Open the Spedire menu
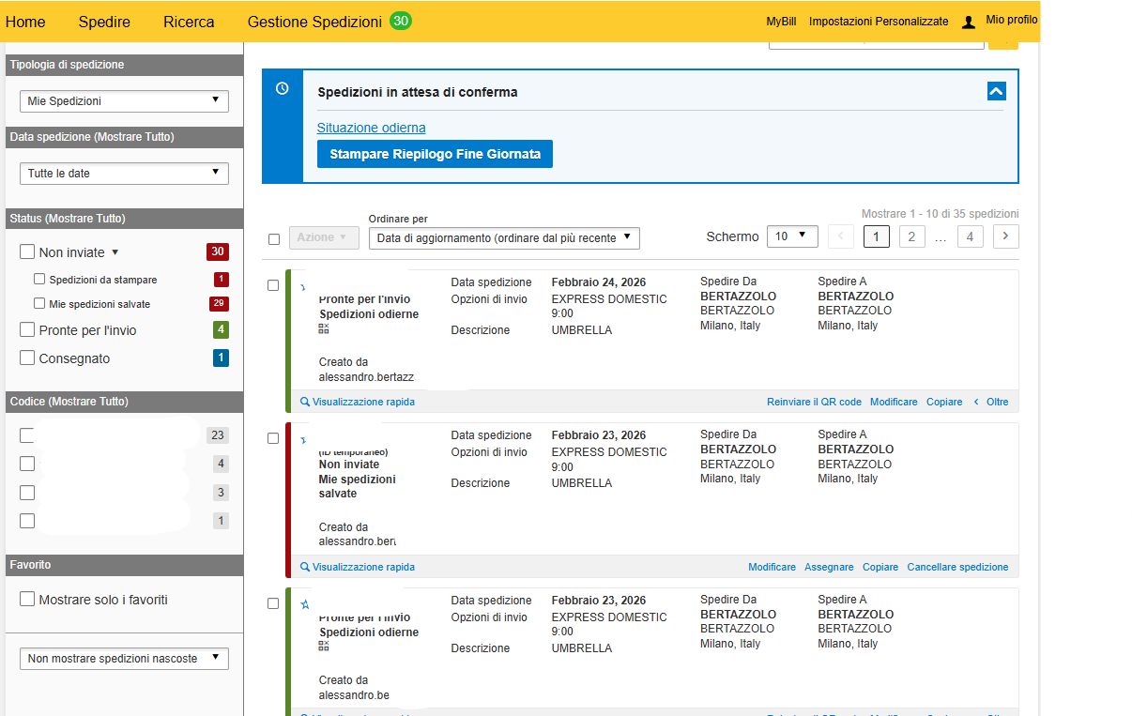1132x716 pixels. pos(104,22)
